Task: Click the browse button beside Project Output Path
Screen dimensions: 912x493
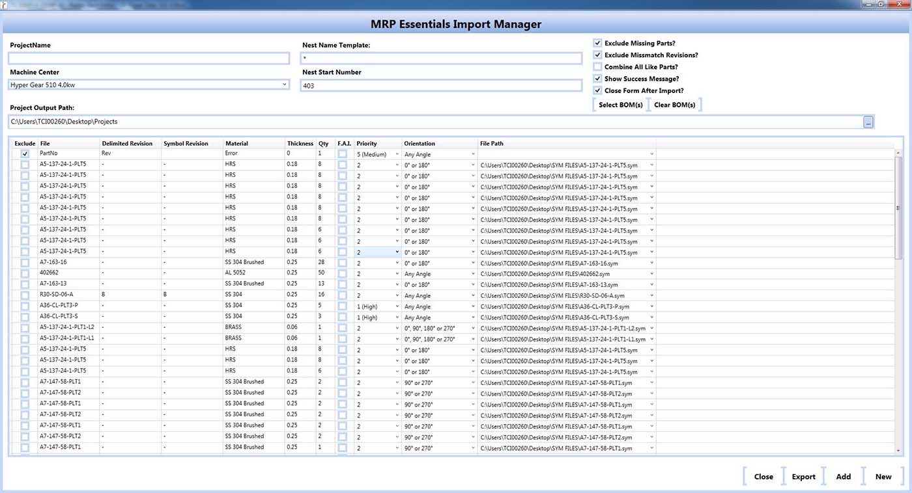Action: (868, 122)
